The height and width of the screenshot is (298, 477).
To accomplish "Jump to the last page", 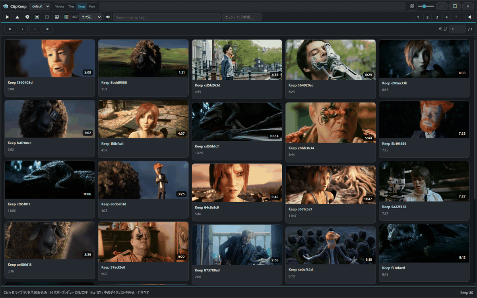I will (x=47, y=29).
